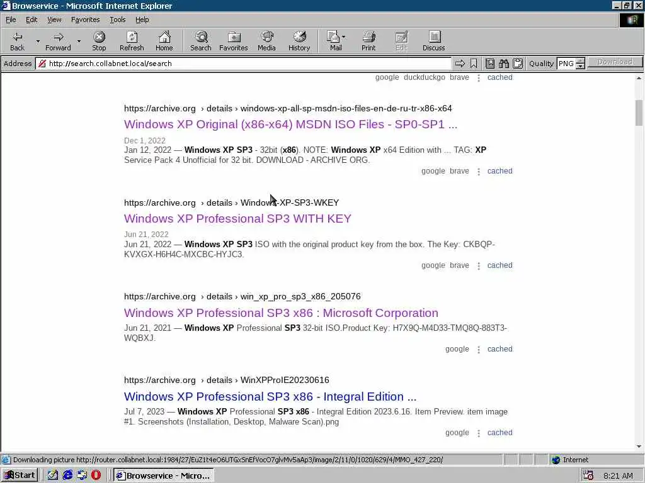Image resolution: width=645 pixels, height=483 pixels.
Task: Open more options for the Microsoft Corporation result
Action: [479, 349]
